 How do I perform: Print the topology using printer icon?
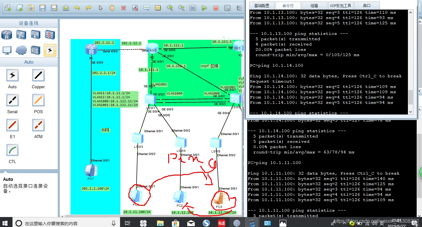[66, 8]
